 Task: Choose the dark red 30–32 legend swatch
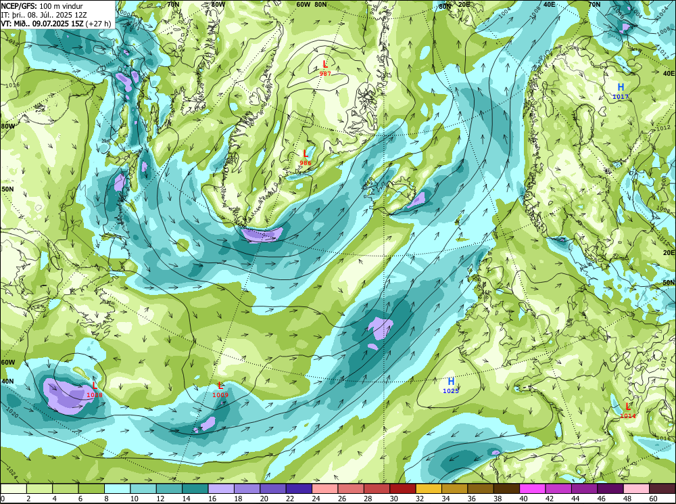[x=403, y=488]
